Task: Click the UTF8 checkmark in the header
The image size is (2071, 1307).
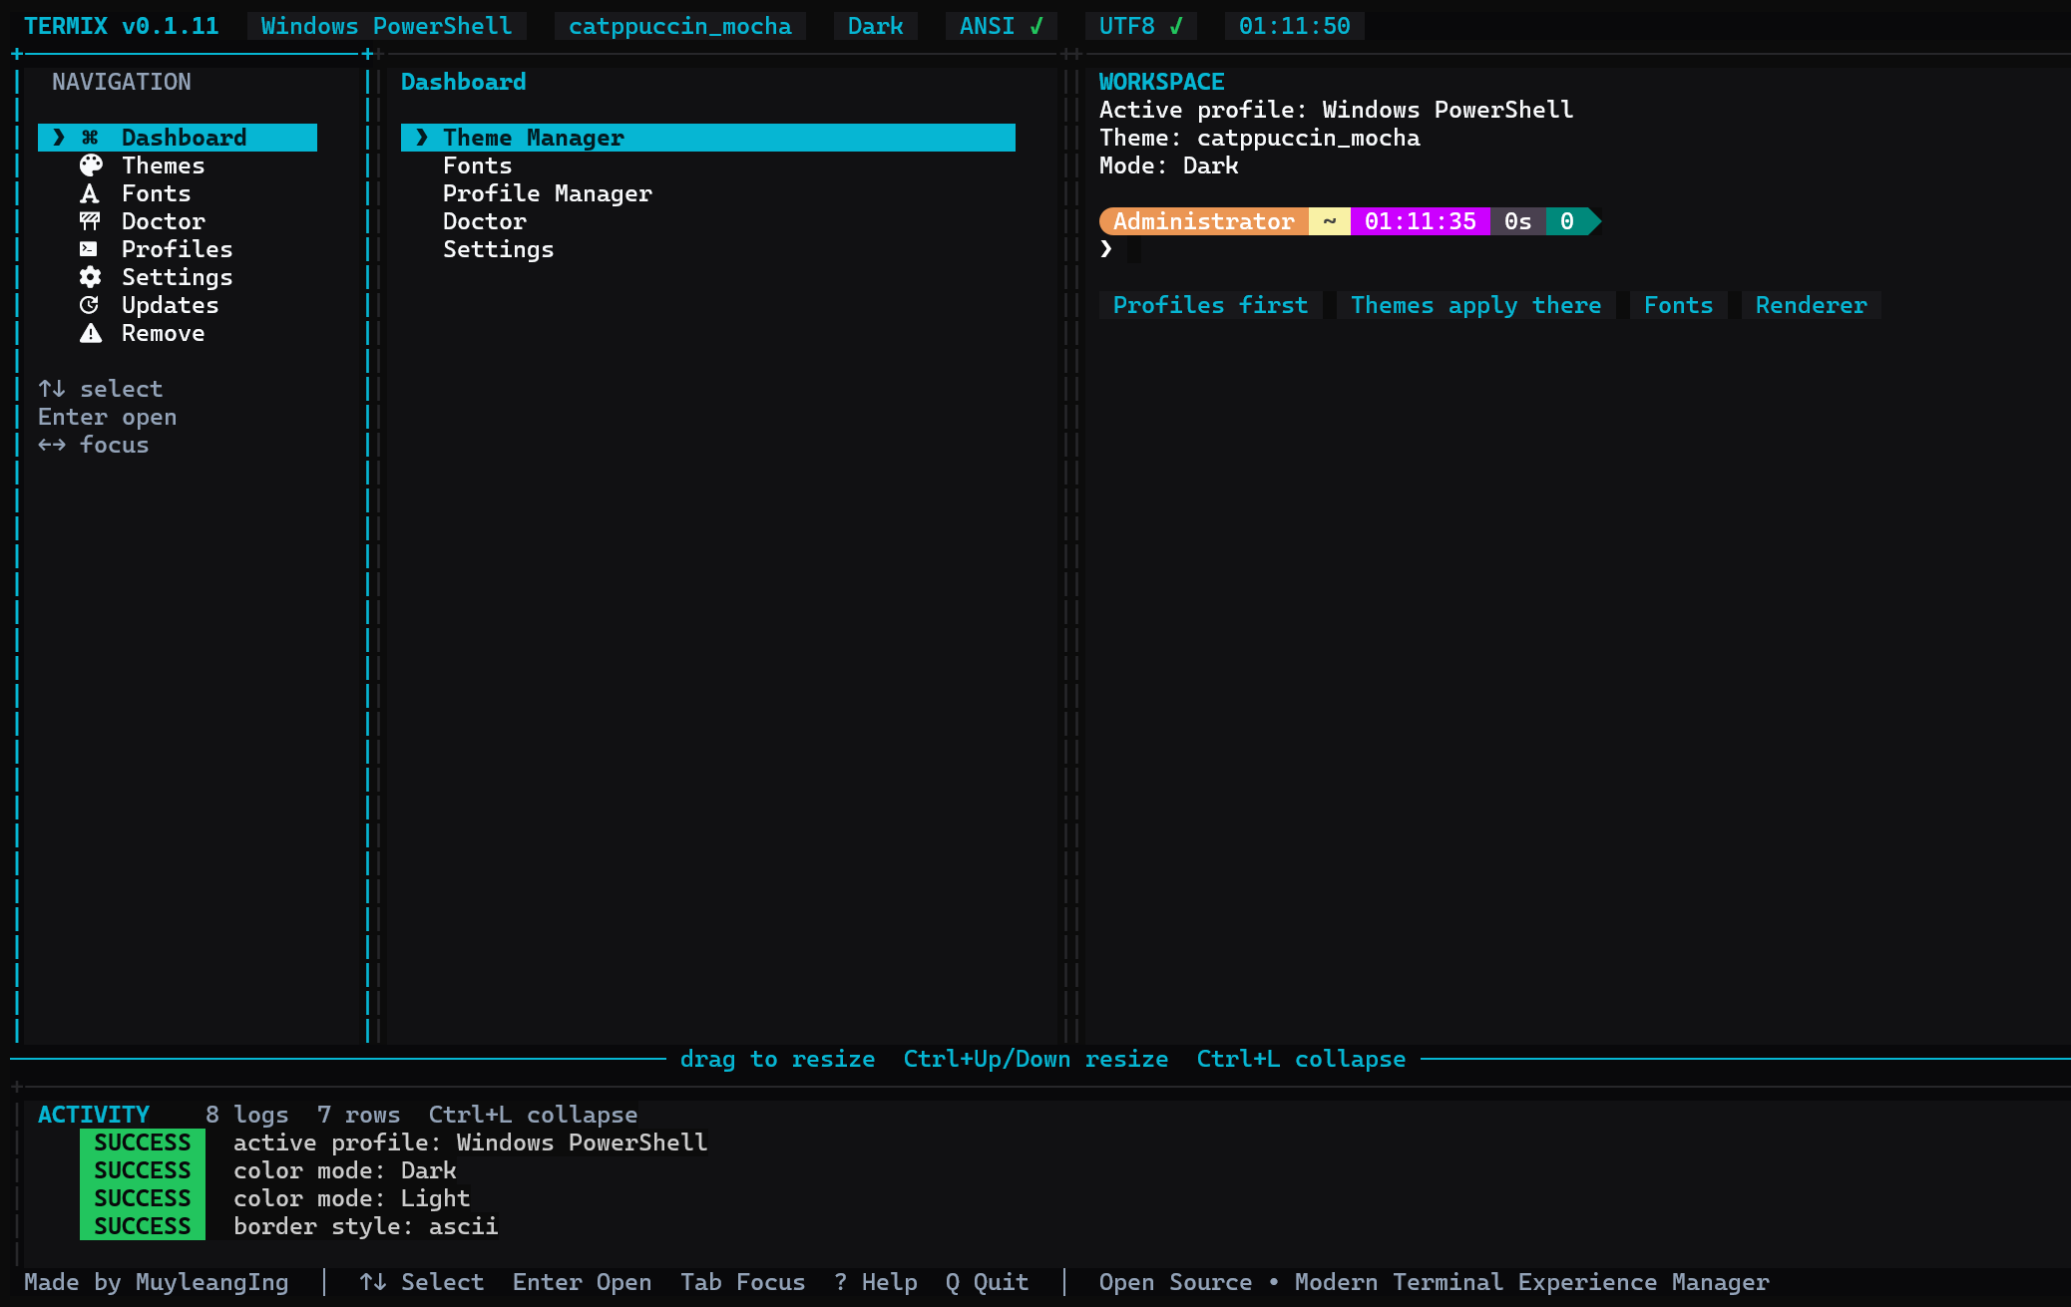Action: point(1176,26)
